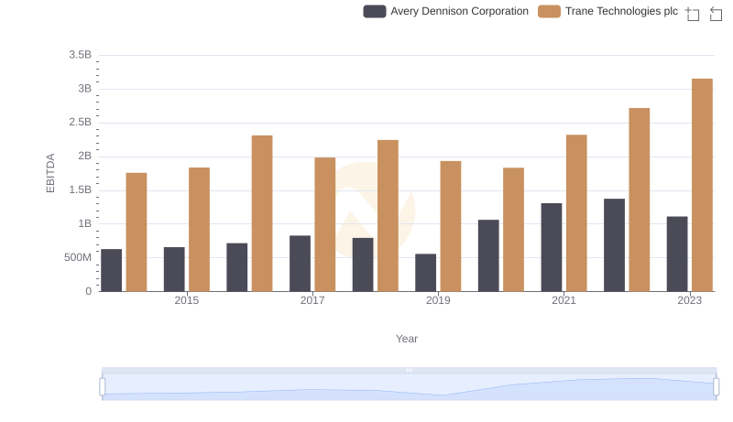The height and width of the screenshot is (422, 733).
Task: Hide Avery Dennison Corporation series label
Action: pos(460,11)
